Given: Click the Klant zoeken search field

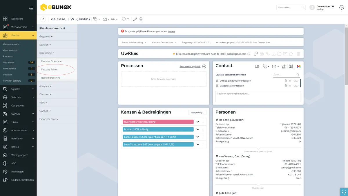Looking at the screenshot, I should click(x=291, y=8).
